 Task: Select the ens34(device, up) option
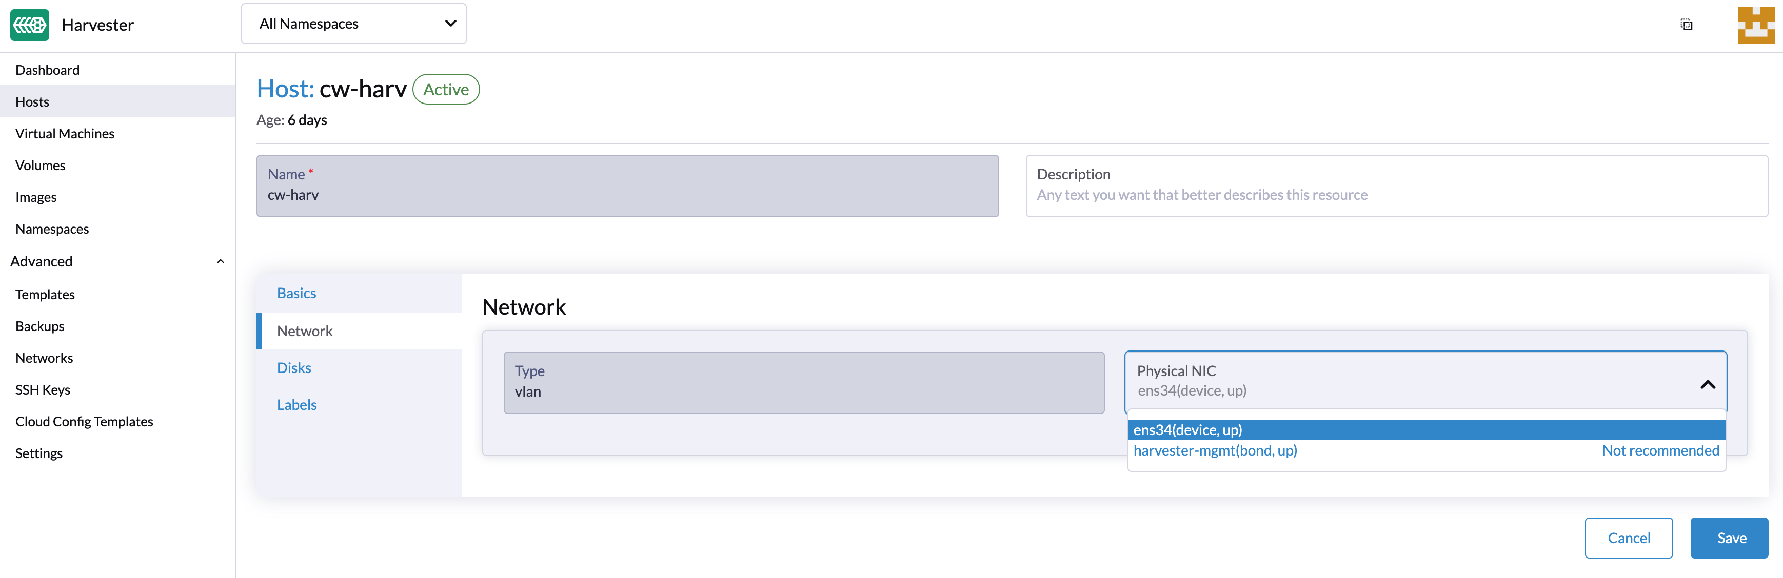pos(1188,430)
